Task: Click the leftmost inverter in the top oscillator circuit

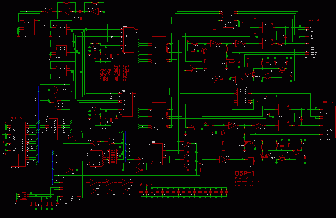Action: 47,12
